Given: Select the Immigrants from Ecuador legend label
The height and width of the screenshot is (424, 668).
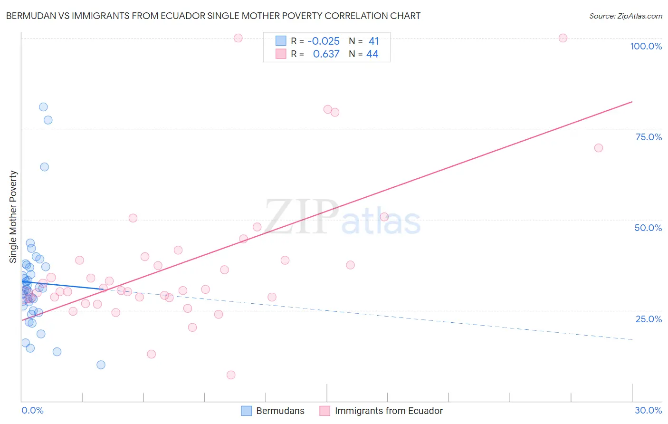Looking at the screenshot, I should [x=389, y=411].
